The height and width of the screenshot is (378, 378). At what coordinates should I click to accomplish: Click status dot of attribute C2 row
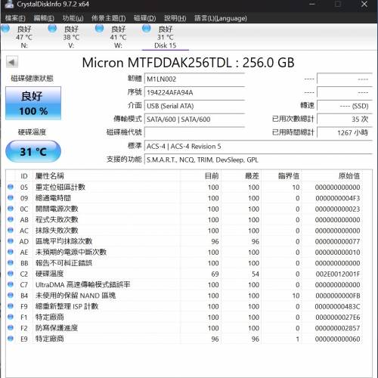(11, 274)
